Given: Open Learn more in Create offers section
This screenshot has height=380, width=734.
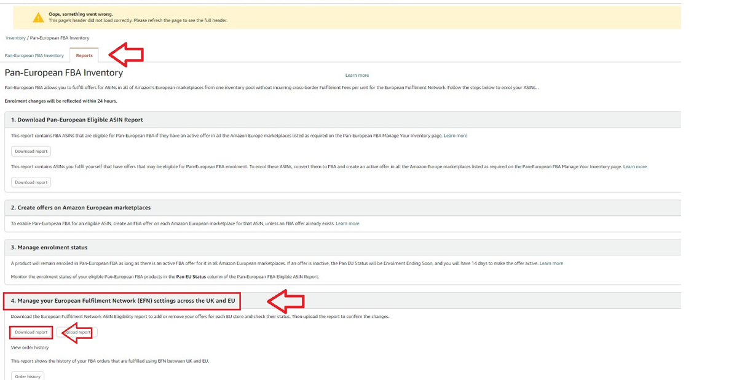Looking at the screenshot, I should [x=347, y=223].
